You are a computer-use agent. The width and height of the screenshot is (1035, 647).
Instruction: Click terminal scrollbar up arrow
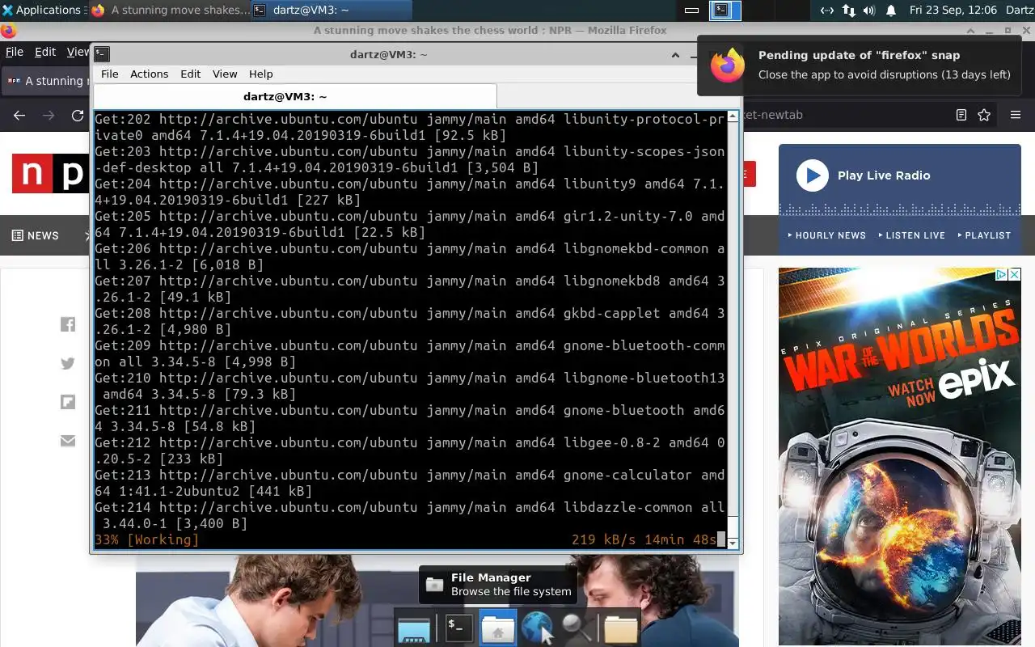click(733, 116)
